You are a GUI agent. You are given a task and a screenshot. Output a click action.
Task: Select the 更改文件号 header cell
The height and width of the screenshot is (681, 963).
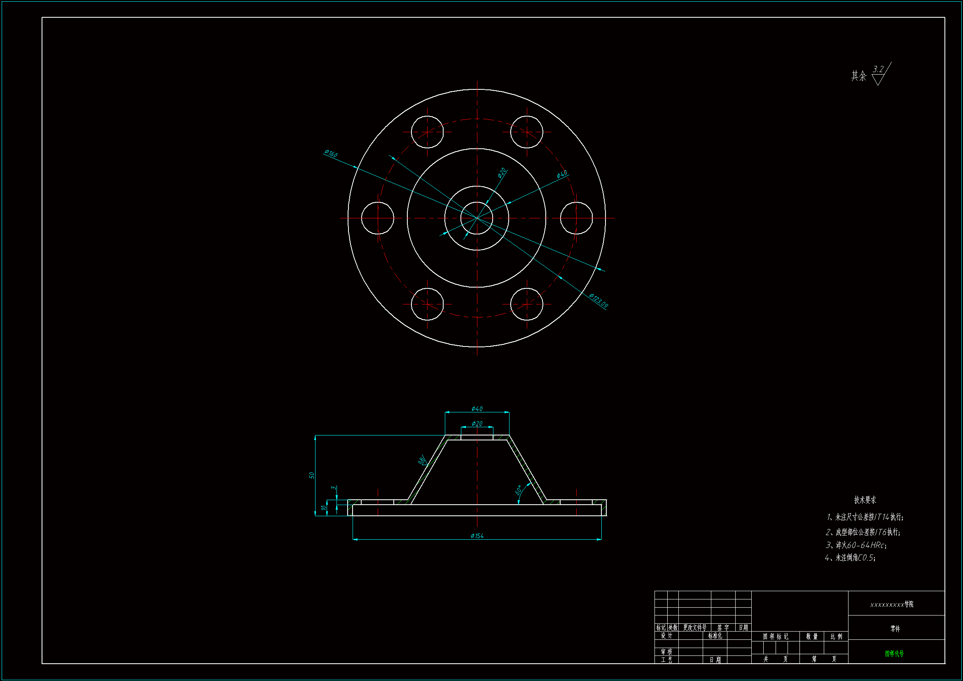pyautogui.click(x=694, y=628)
